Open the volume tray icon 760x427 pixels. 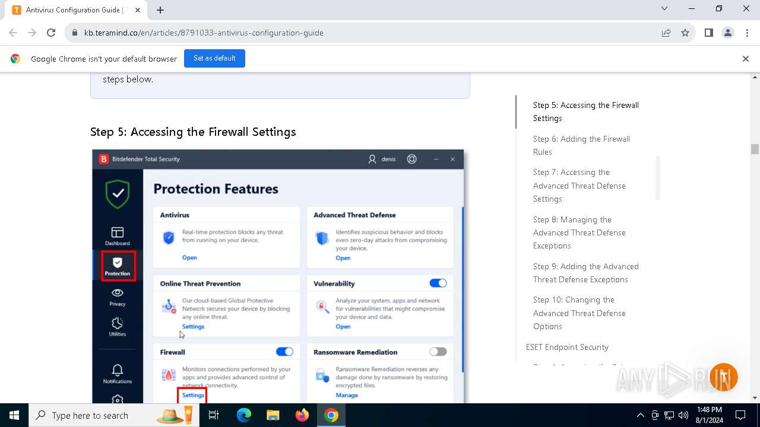[x=683, y=415]
